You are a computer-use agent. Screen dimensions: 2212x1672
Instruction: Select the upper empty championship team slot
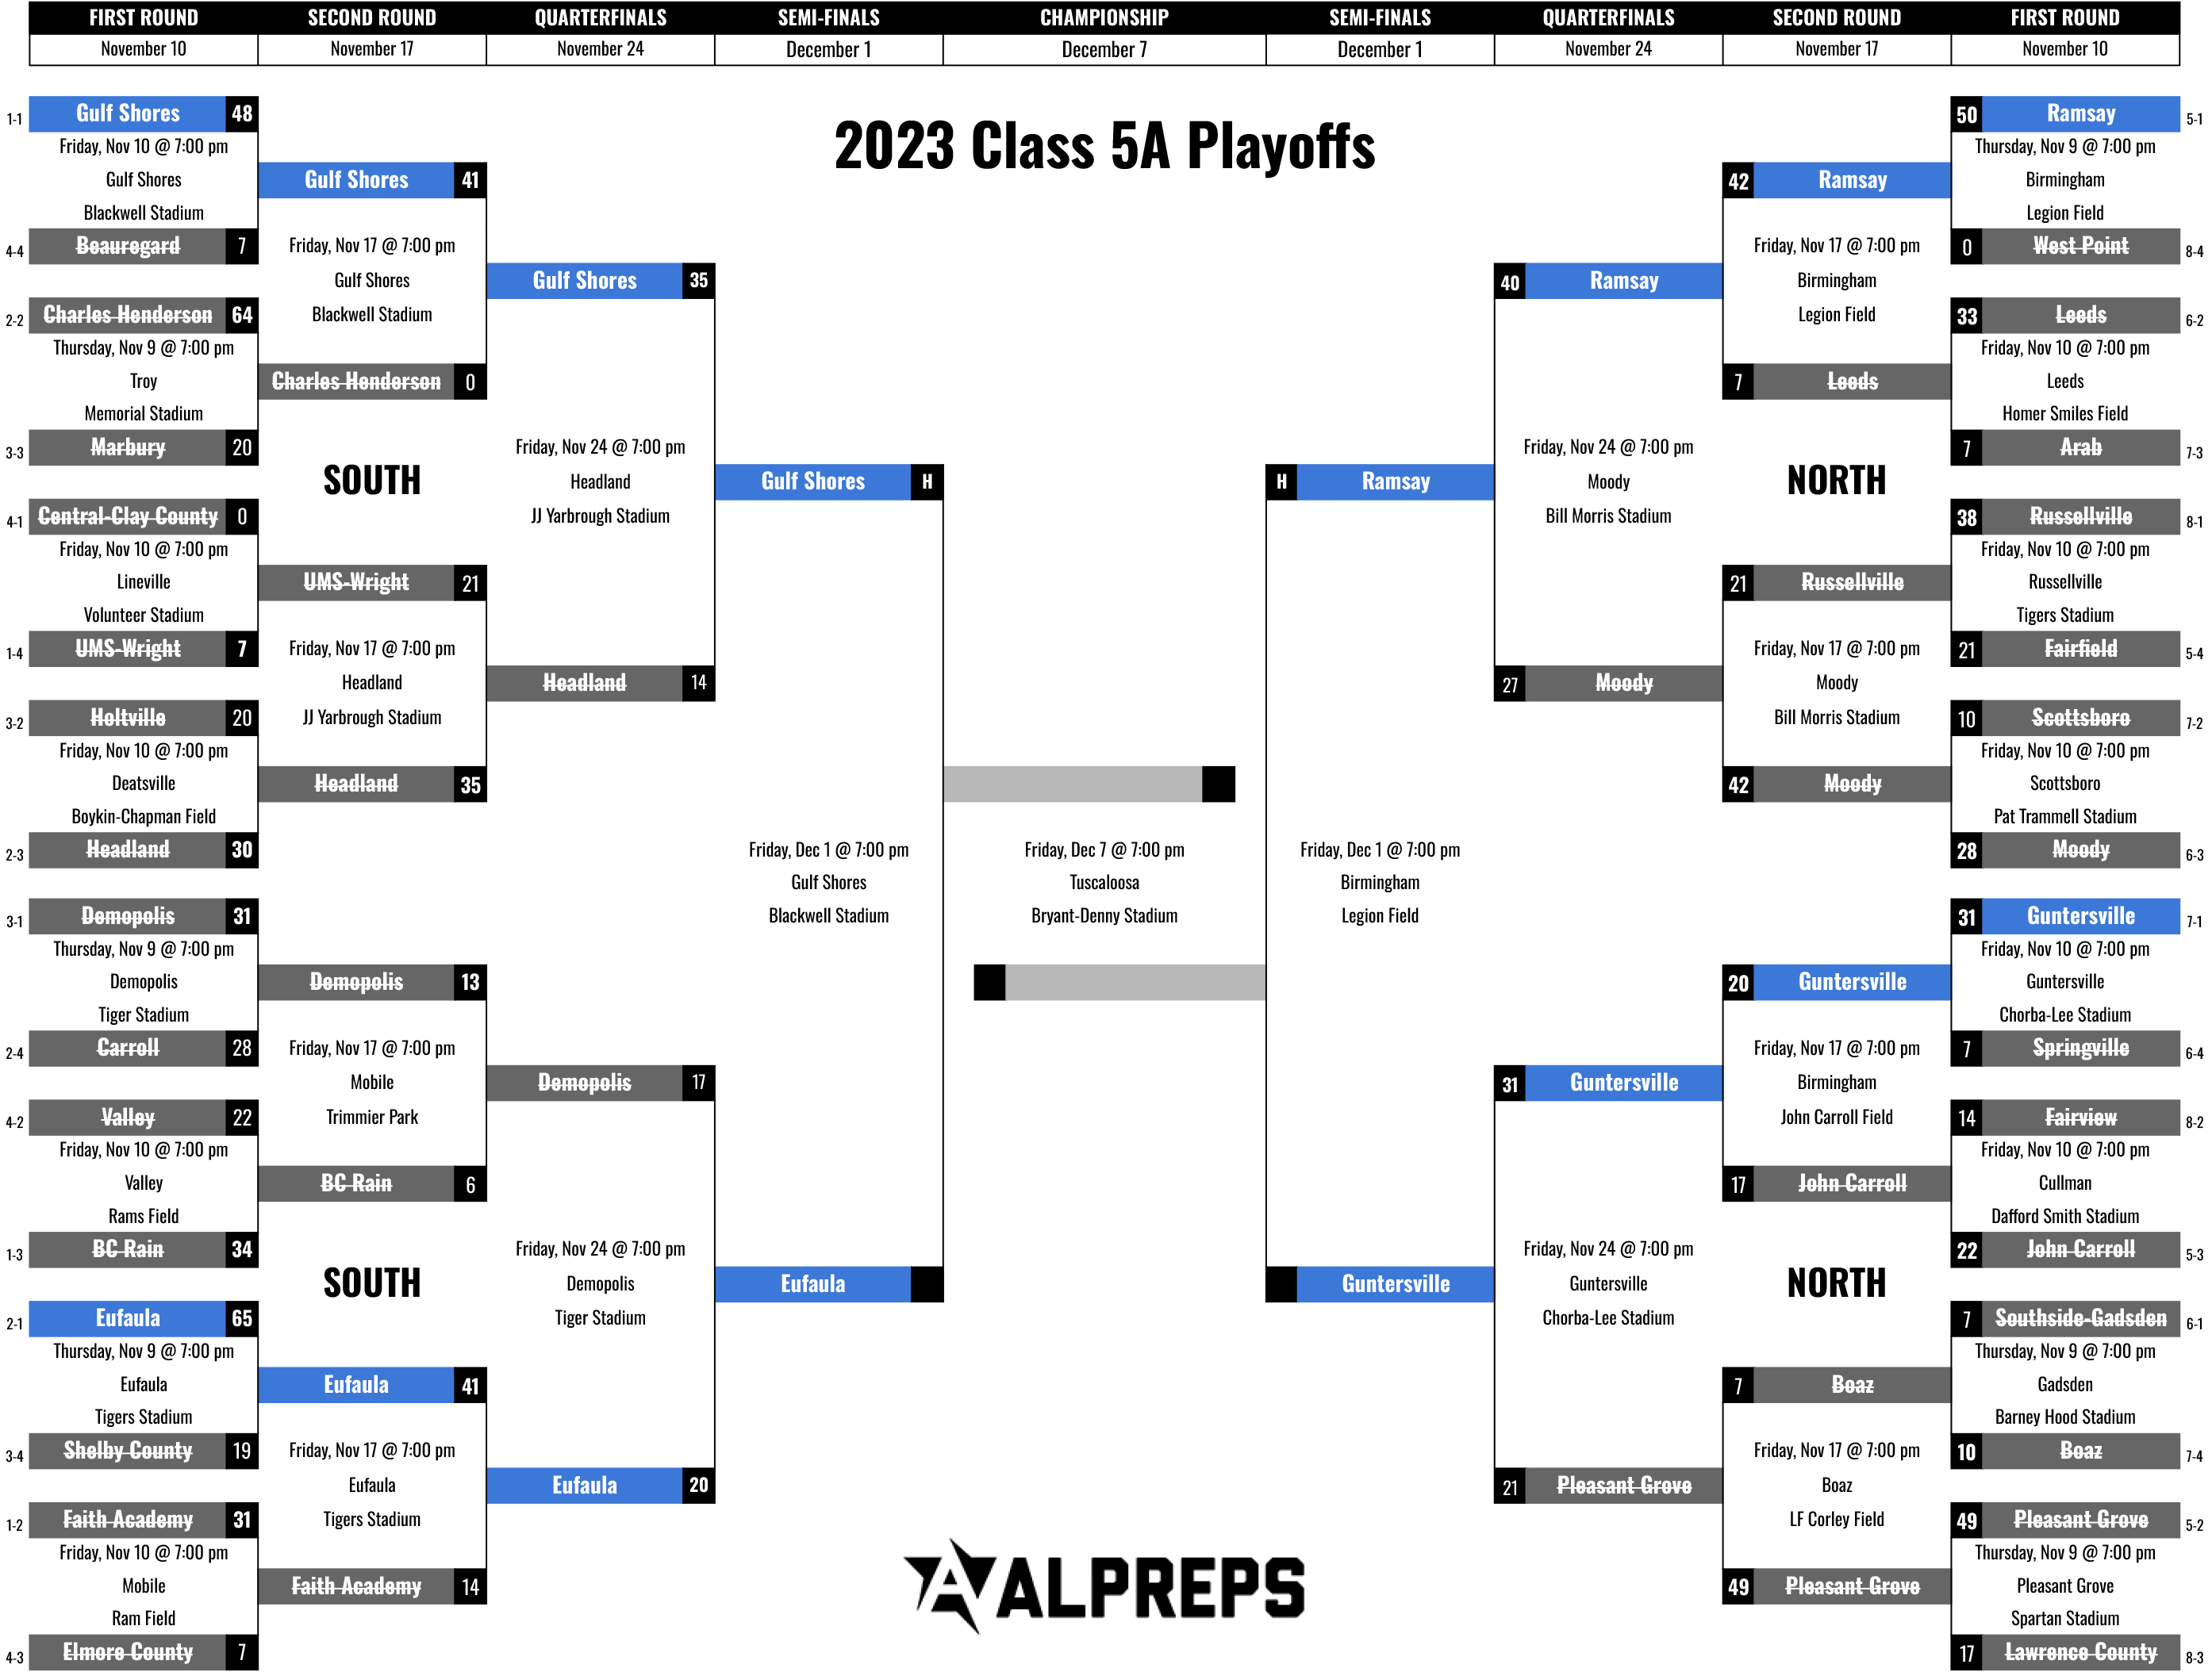point(1073,784)
